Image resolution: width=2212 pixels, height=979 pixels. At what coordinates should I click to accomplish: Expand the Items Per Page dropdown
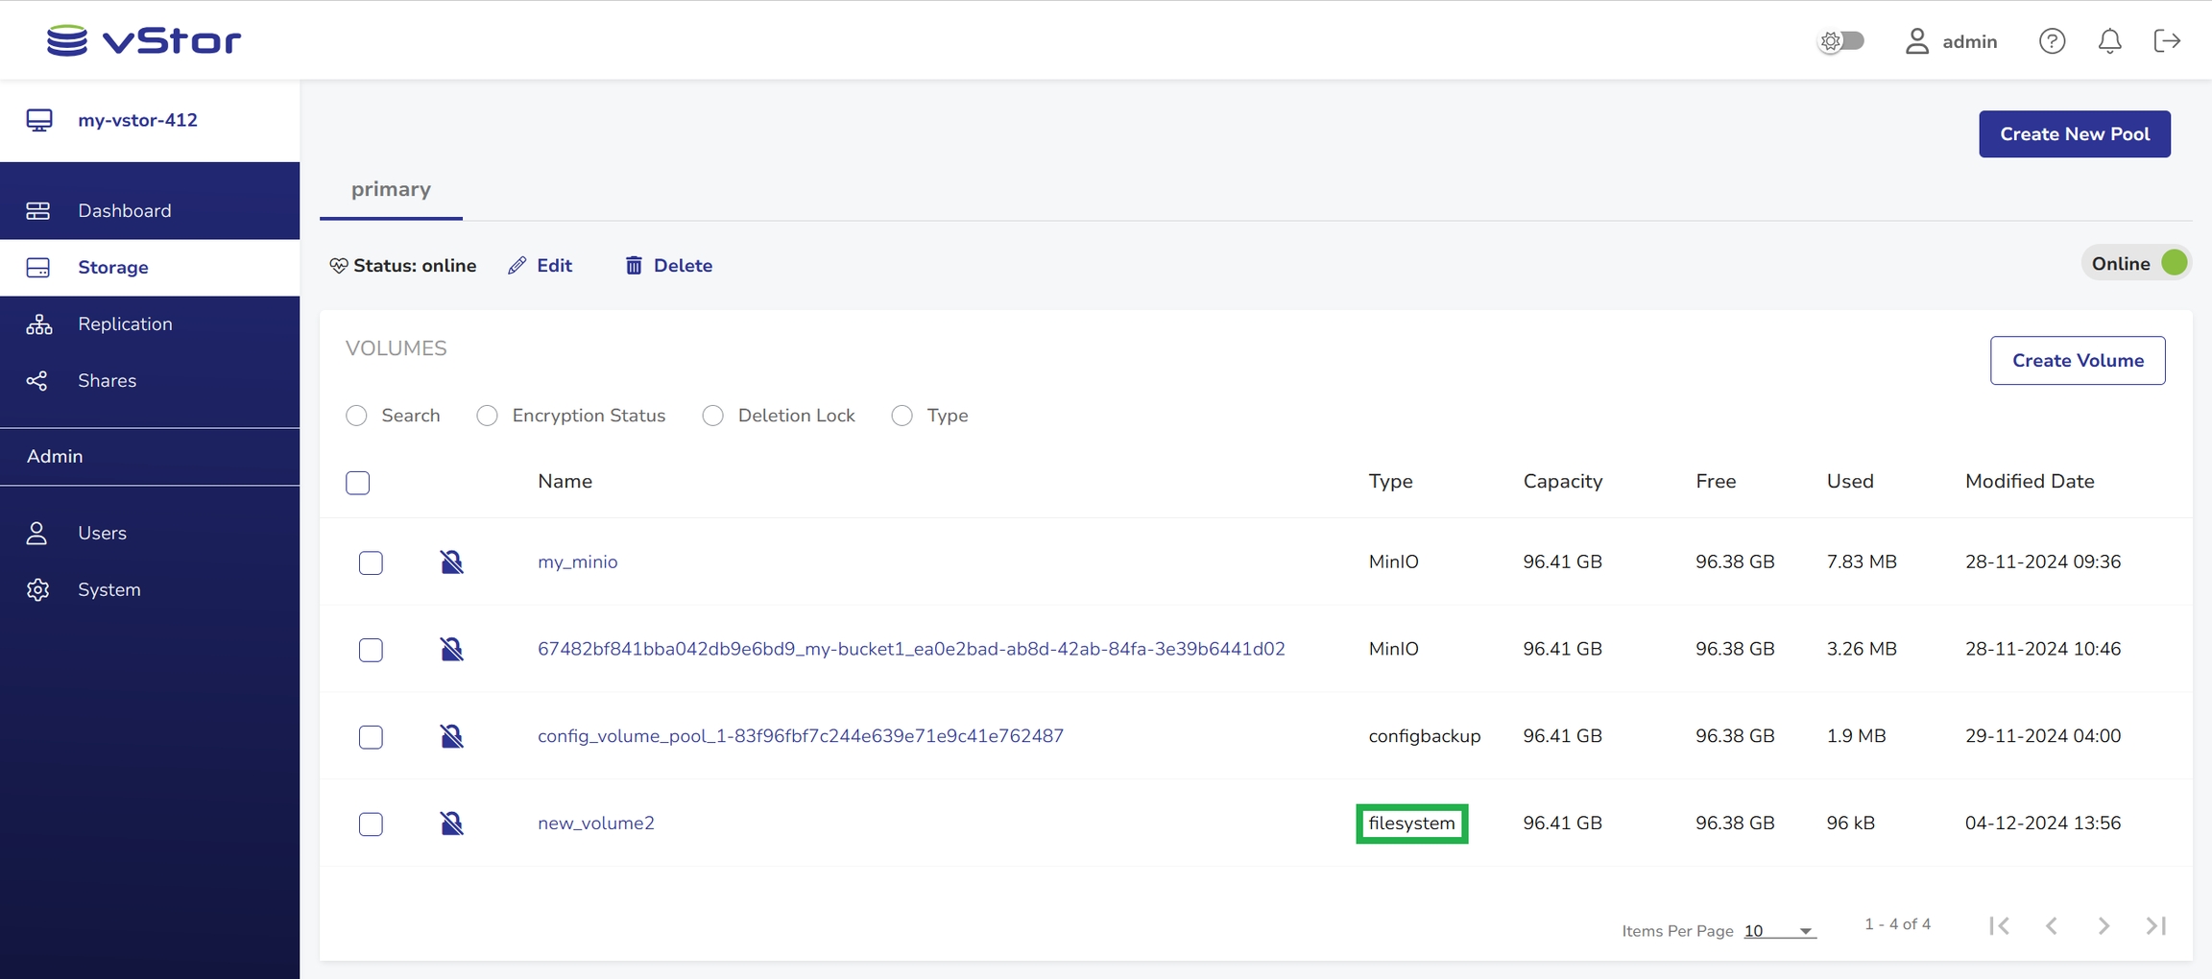(x=1779, y=931)
